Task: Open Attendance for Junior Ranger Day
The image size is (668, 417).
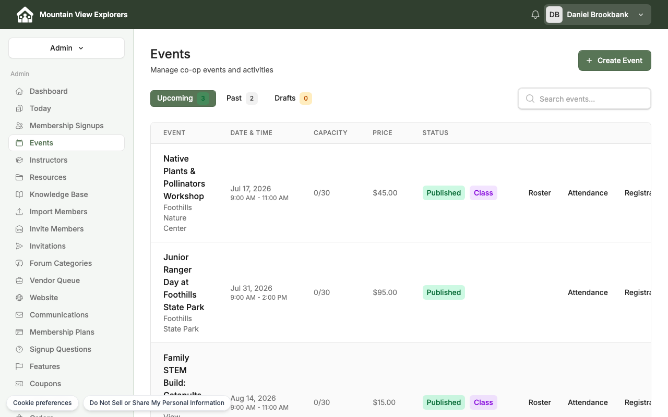Action: pos(588,292)
